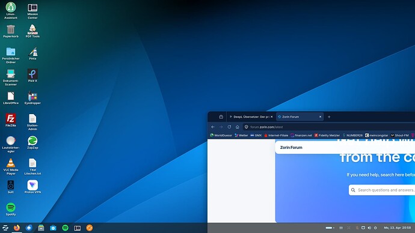Click the Zorin Forum header title
415x233 pixels.
click(291, 147)
